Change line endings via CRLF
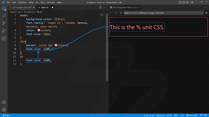Screen dimensions: 209x117 pyautogui.click(x=176, y=115)
